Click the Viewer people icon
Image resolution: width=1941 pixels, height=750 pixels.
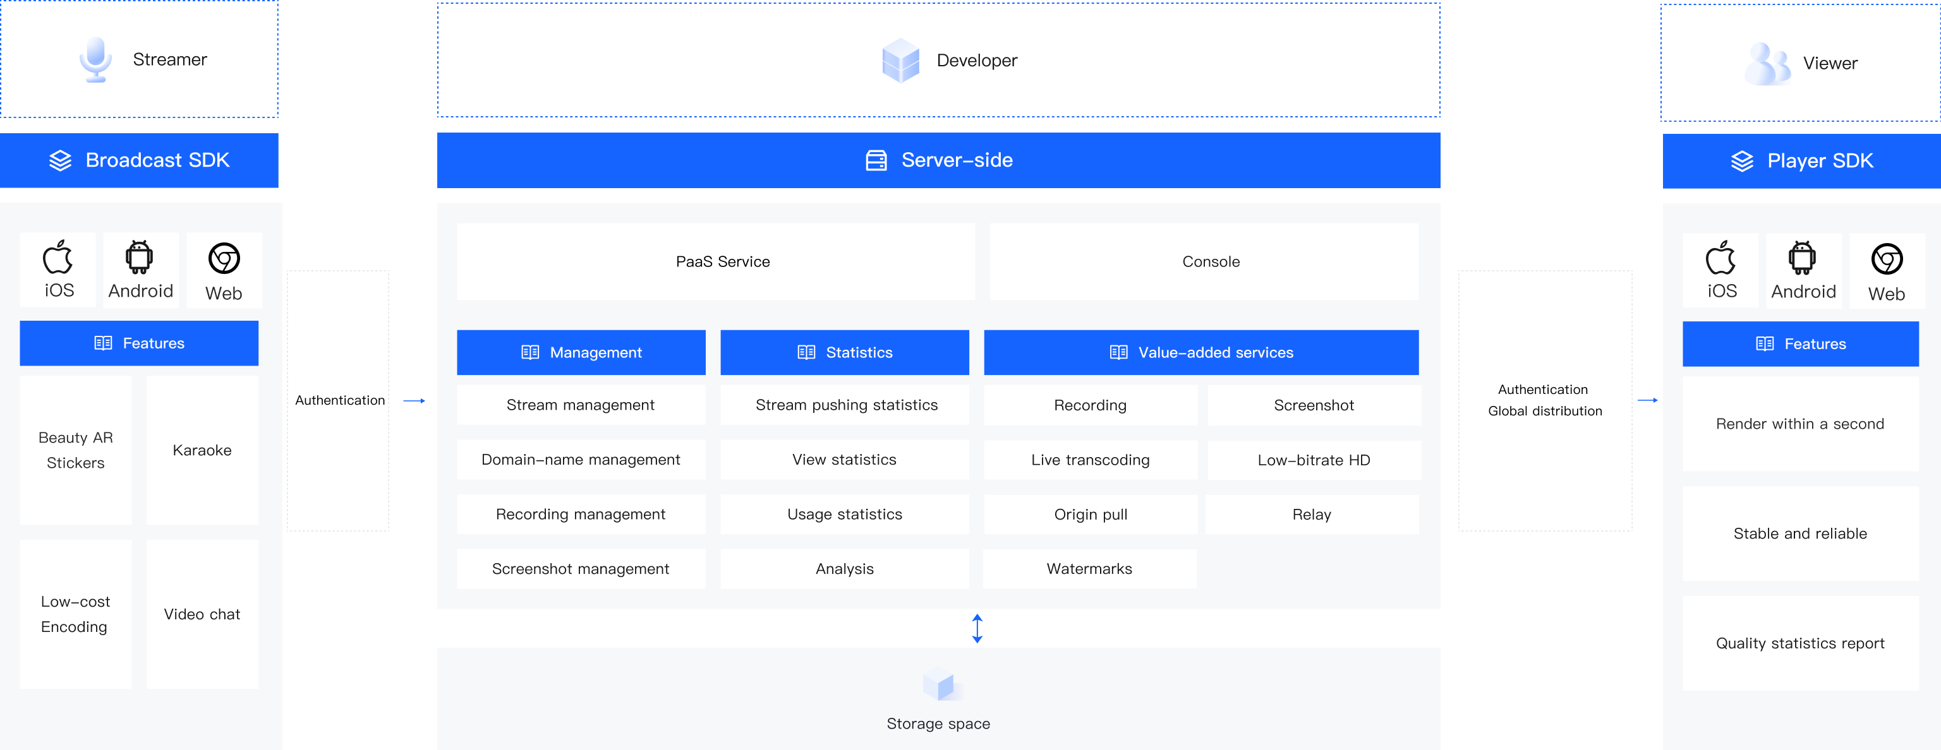[x=1767, y=64]
